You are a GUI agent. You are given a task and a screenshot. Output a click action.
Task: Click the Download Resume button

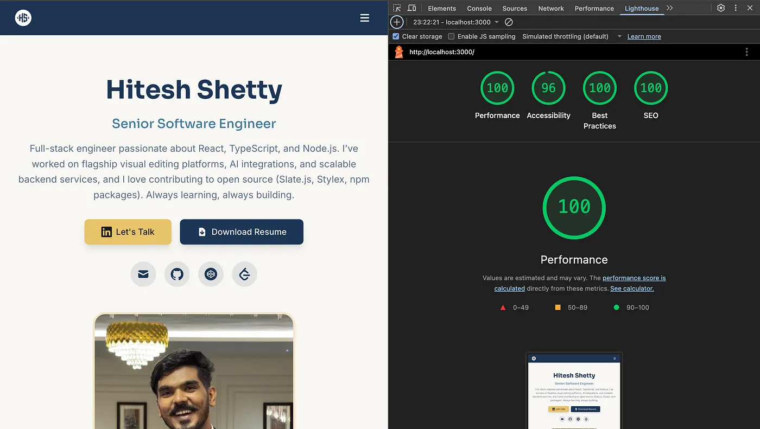(x=242, y=232)
